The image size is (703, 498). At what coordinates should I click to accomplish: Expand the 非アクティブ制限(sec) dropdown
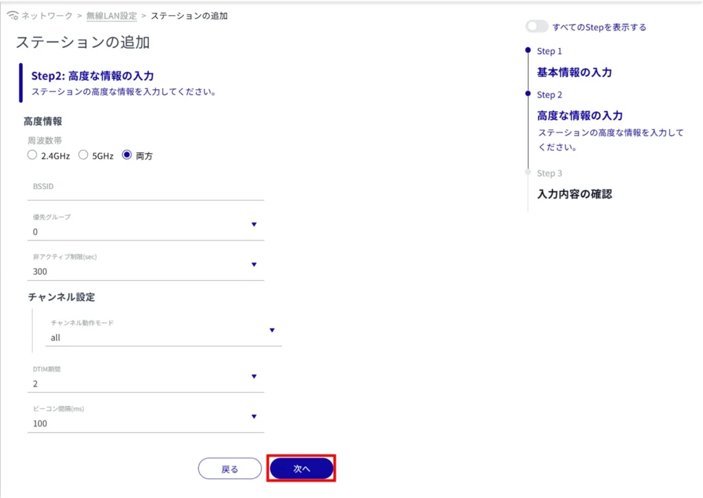click(254, 264)
